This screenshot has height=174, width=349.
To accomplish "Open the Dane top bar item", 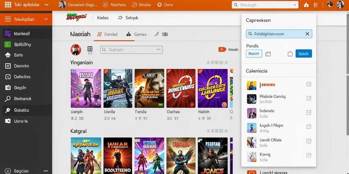I will pyautogui.click(x=165, y=5).
